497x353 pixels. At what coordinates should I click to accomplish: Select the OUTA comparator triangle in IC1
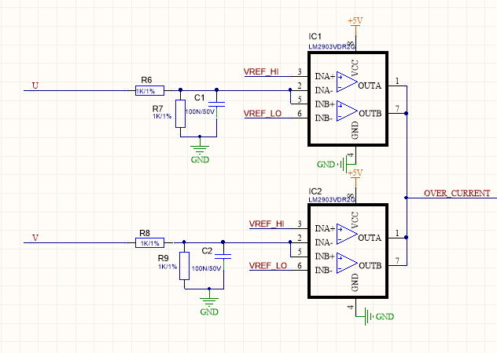[347, 82]
